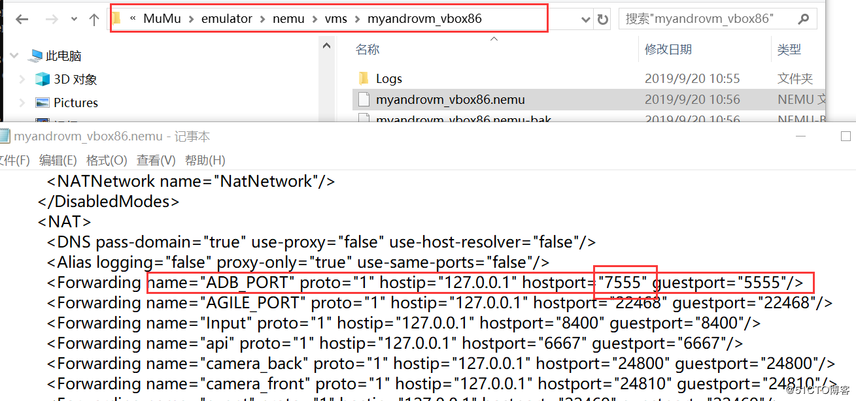This screenshot has width=856, height=401.
Task: Click the Notepad title bar icon
Action: (x=5, y=136)
